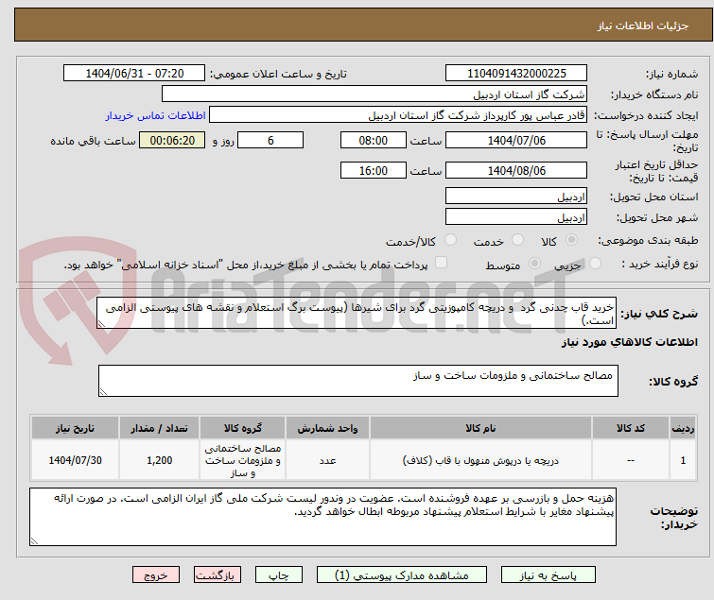This screenshot has width=714, height=600.
Task: Select the خدمت radio button
Action: click(517, 240)
